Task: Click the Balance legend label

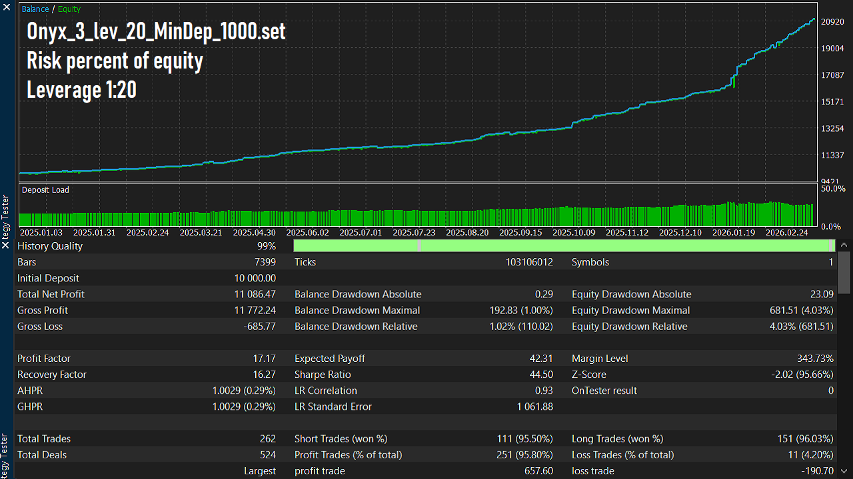Action: coord(35,9)
